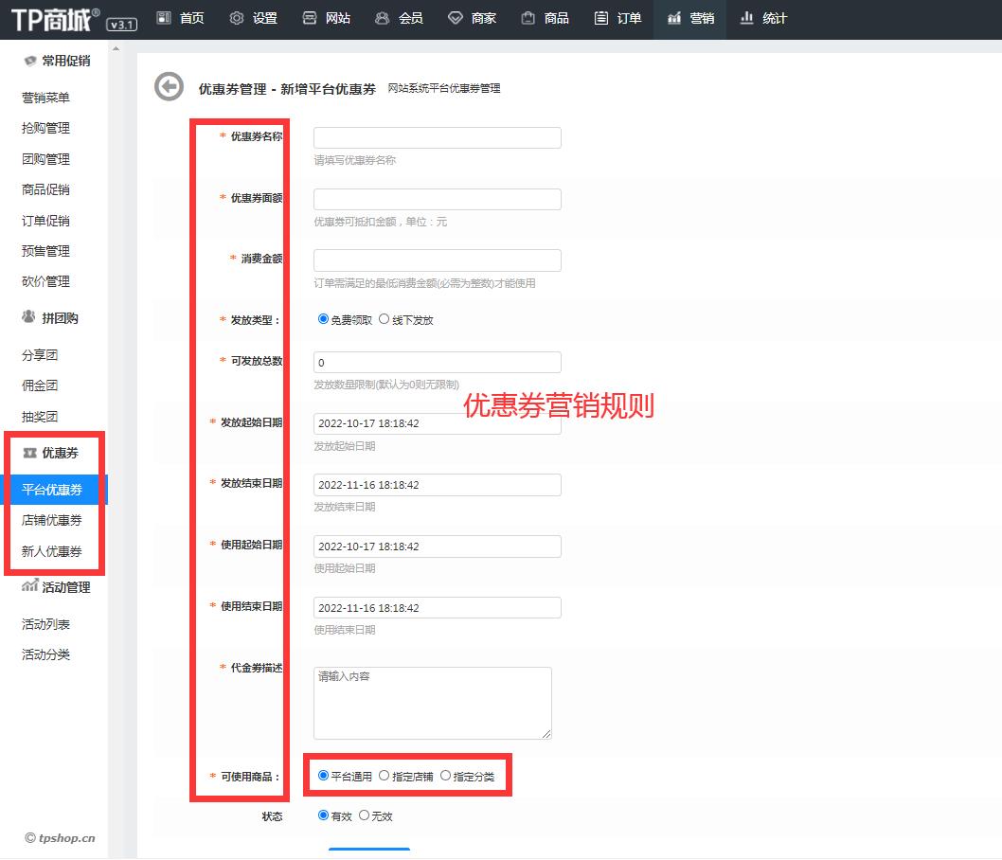The image size is (1002, 860).
Task: Toggle the 活动管理 sidebar section
Action: pyautogui.click(x=57, y=587)
